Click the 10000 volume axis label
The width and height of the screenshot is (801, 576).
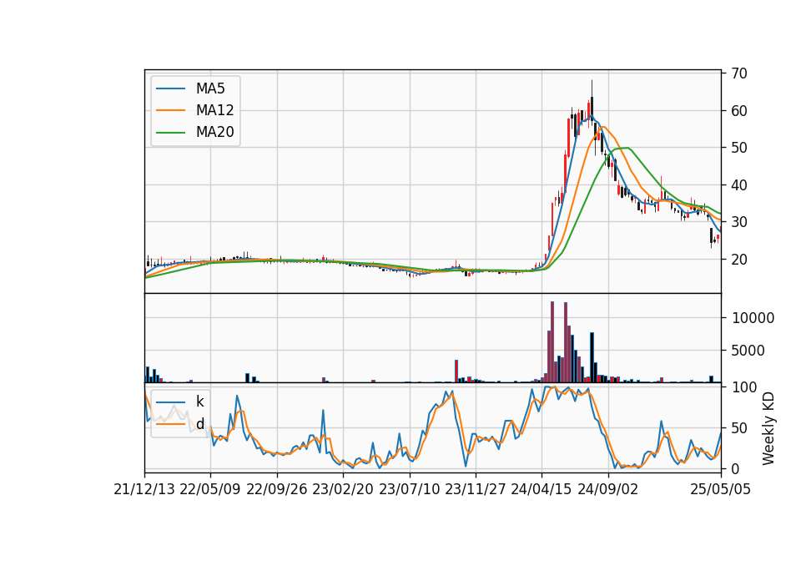753,318
